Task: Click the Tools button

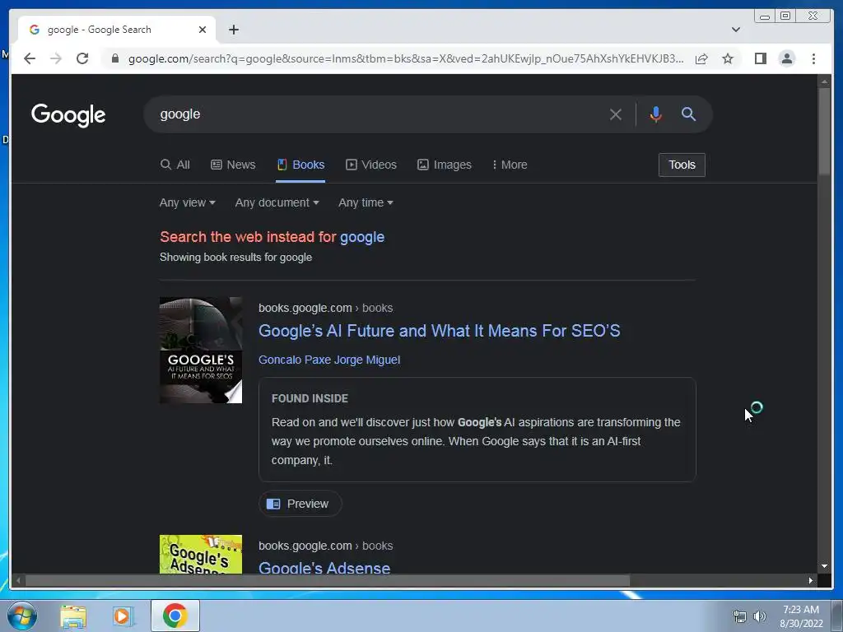Action: pos(682,165)
